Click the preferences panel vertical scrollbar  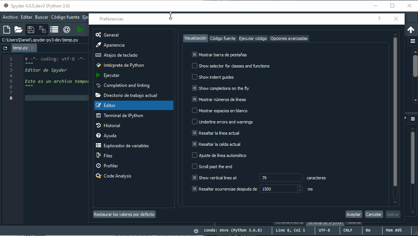point(395,112)
